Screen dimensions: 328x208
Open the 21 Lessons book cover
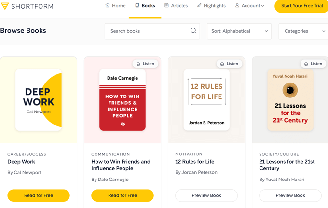290,100
